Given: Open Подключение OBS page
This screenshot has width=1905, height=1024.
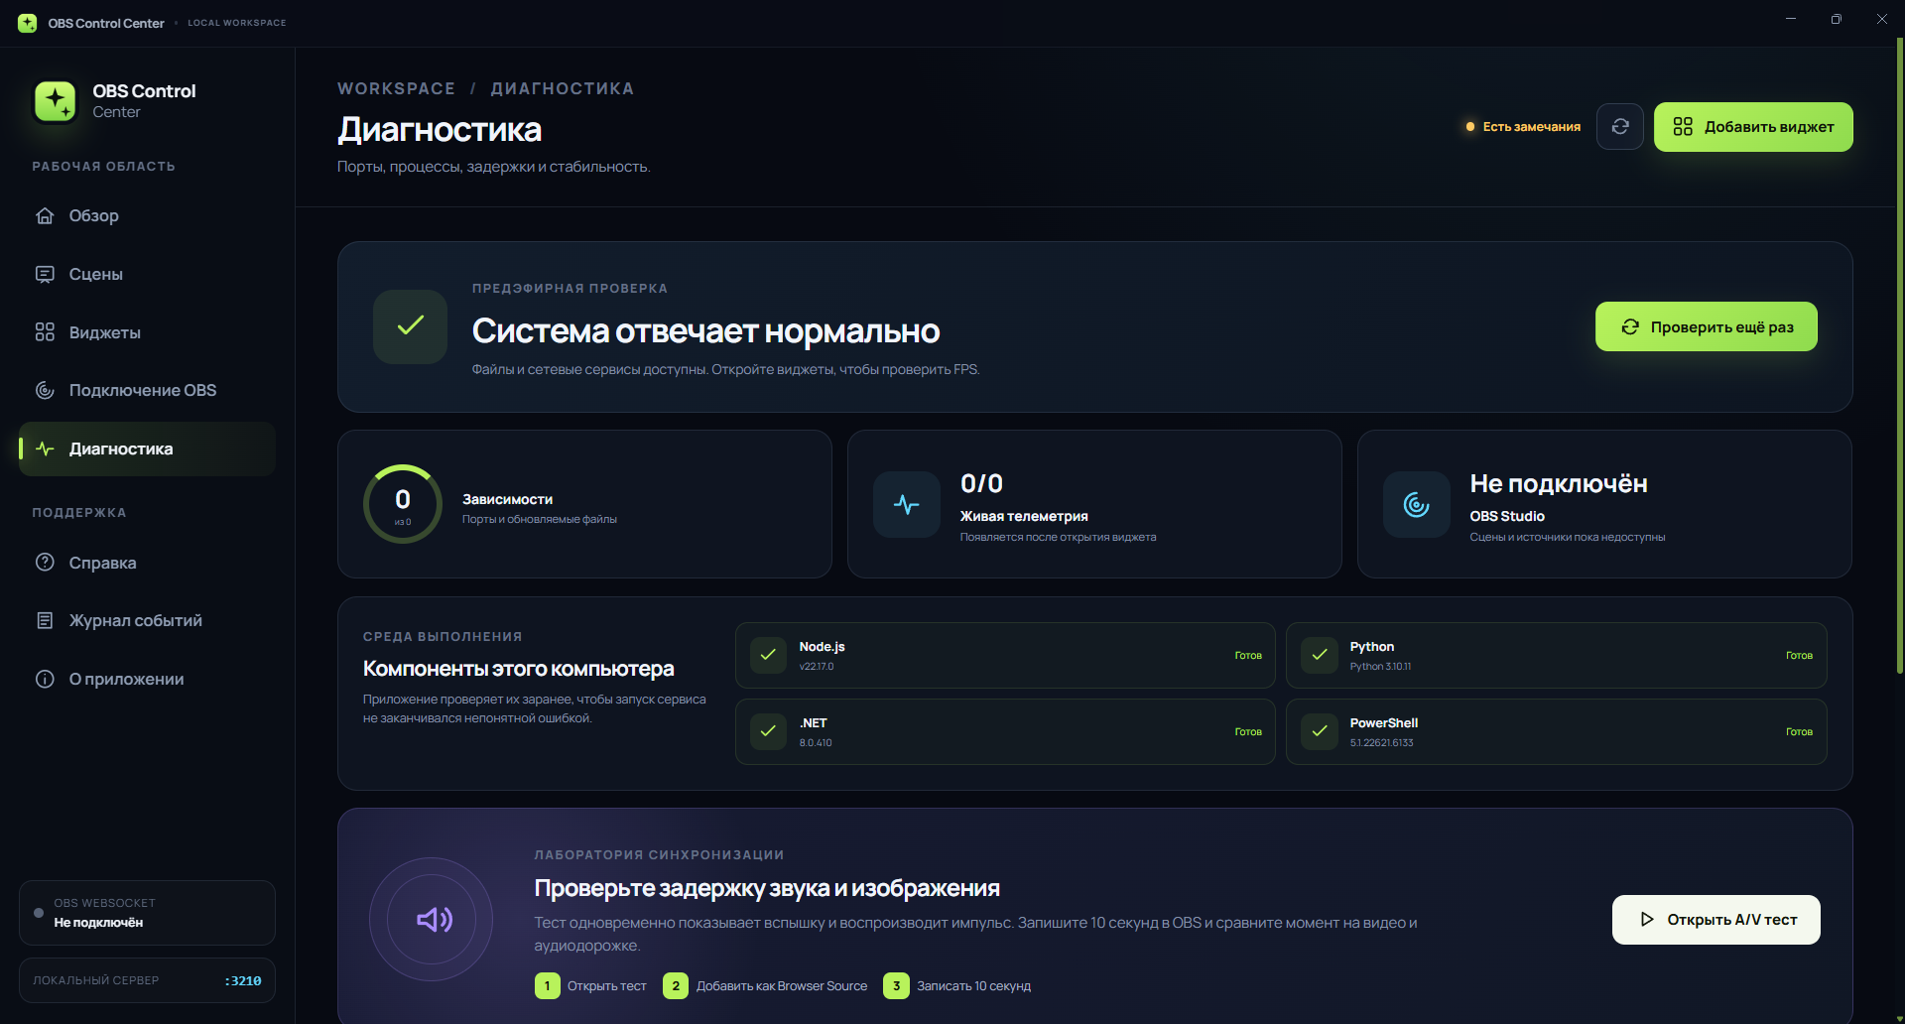Looking at the screenshot, I should pyautogui.click(x=147, y=390).
